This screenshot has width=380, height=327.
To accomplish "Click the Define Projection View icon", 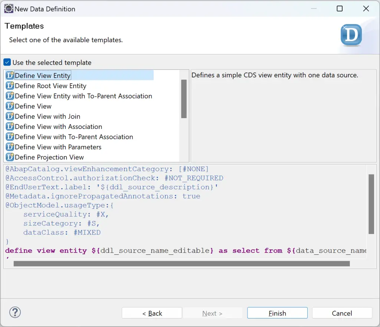I will 10,157.
